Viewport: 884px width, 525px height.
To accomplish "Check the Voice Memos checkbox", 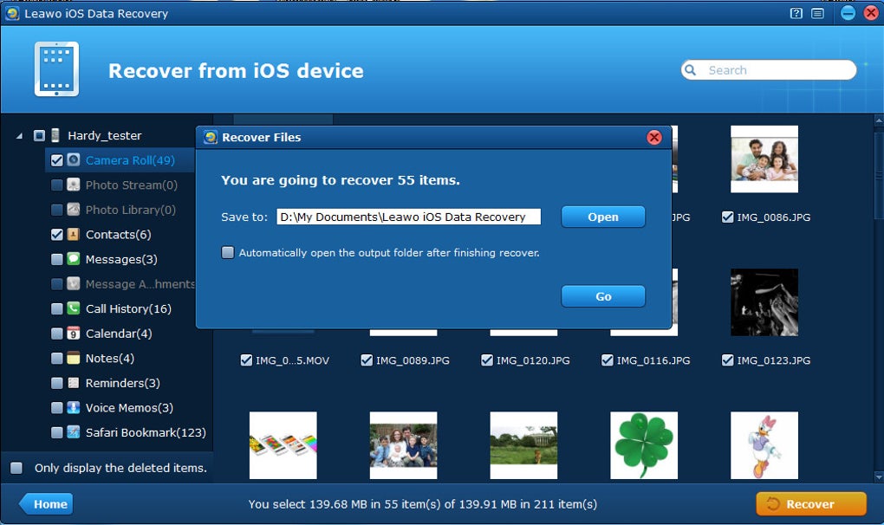I will 57,408.
